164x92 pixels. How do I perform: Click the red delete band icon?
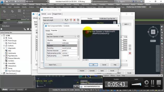[130, 53]
